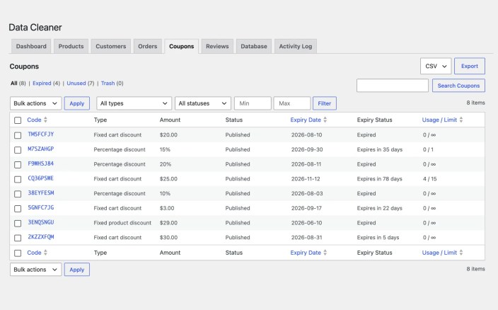
Task: Click Usage / Limit sort link in the footer row
Action: pos(442,253)
